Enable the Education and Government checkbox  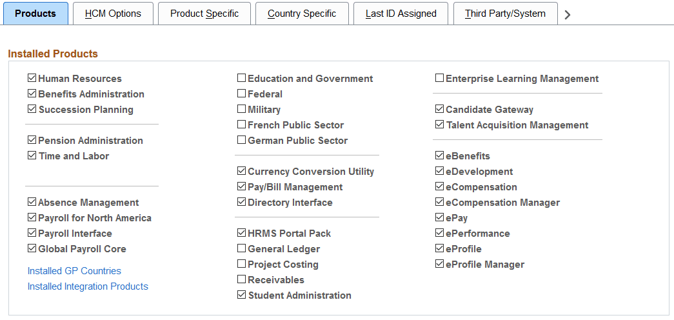(241, 78)
